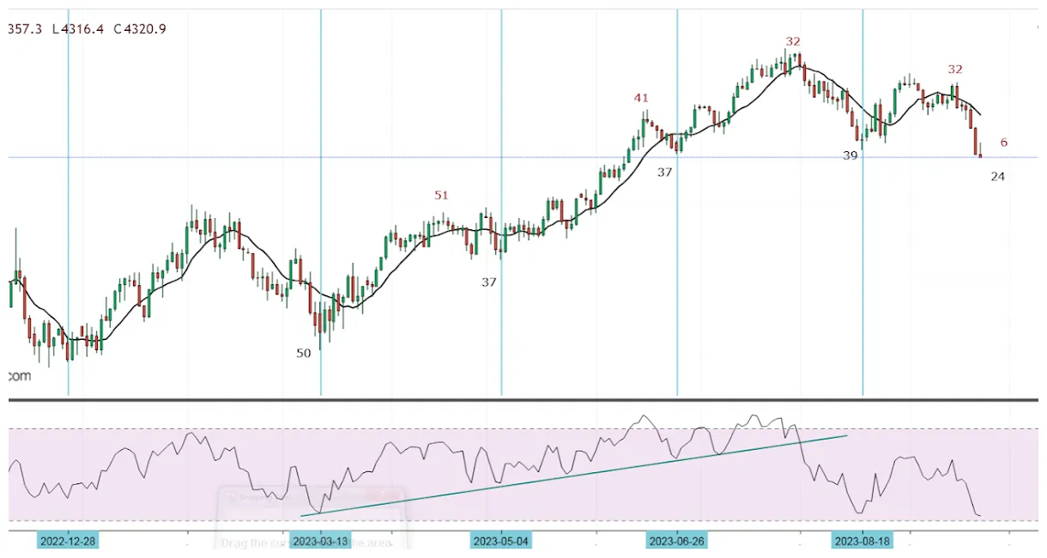Viewport: 1047px width, 558px height.
Task: Click the ".com" watermark text
Action: pos(18,375)
